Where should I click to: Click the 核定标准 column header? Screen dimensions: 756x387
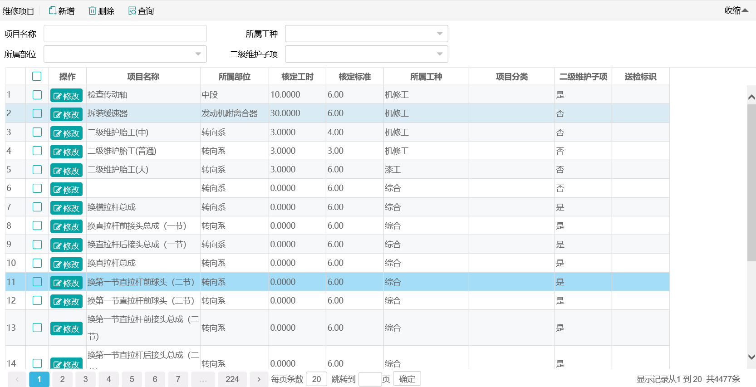[x=355, y=77]
